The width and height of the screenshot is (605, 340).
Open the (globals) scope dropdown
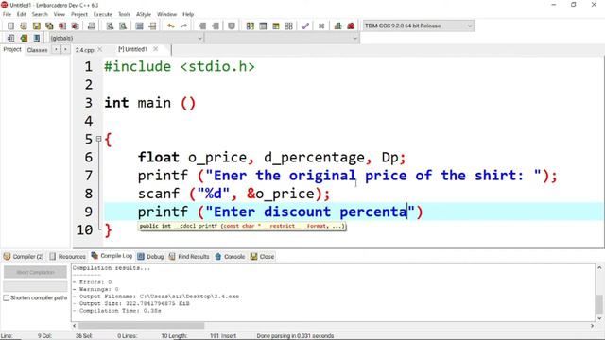[x=126, y=38]
